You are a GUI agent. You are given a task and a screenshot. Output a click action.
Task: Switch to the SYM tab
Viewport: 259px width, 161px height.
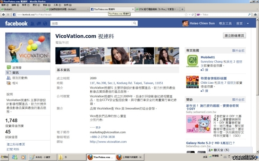[157, 9]
